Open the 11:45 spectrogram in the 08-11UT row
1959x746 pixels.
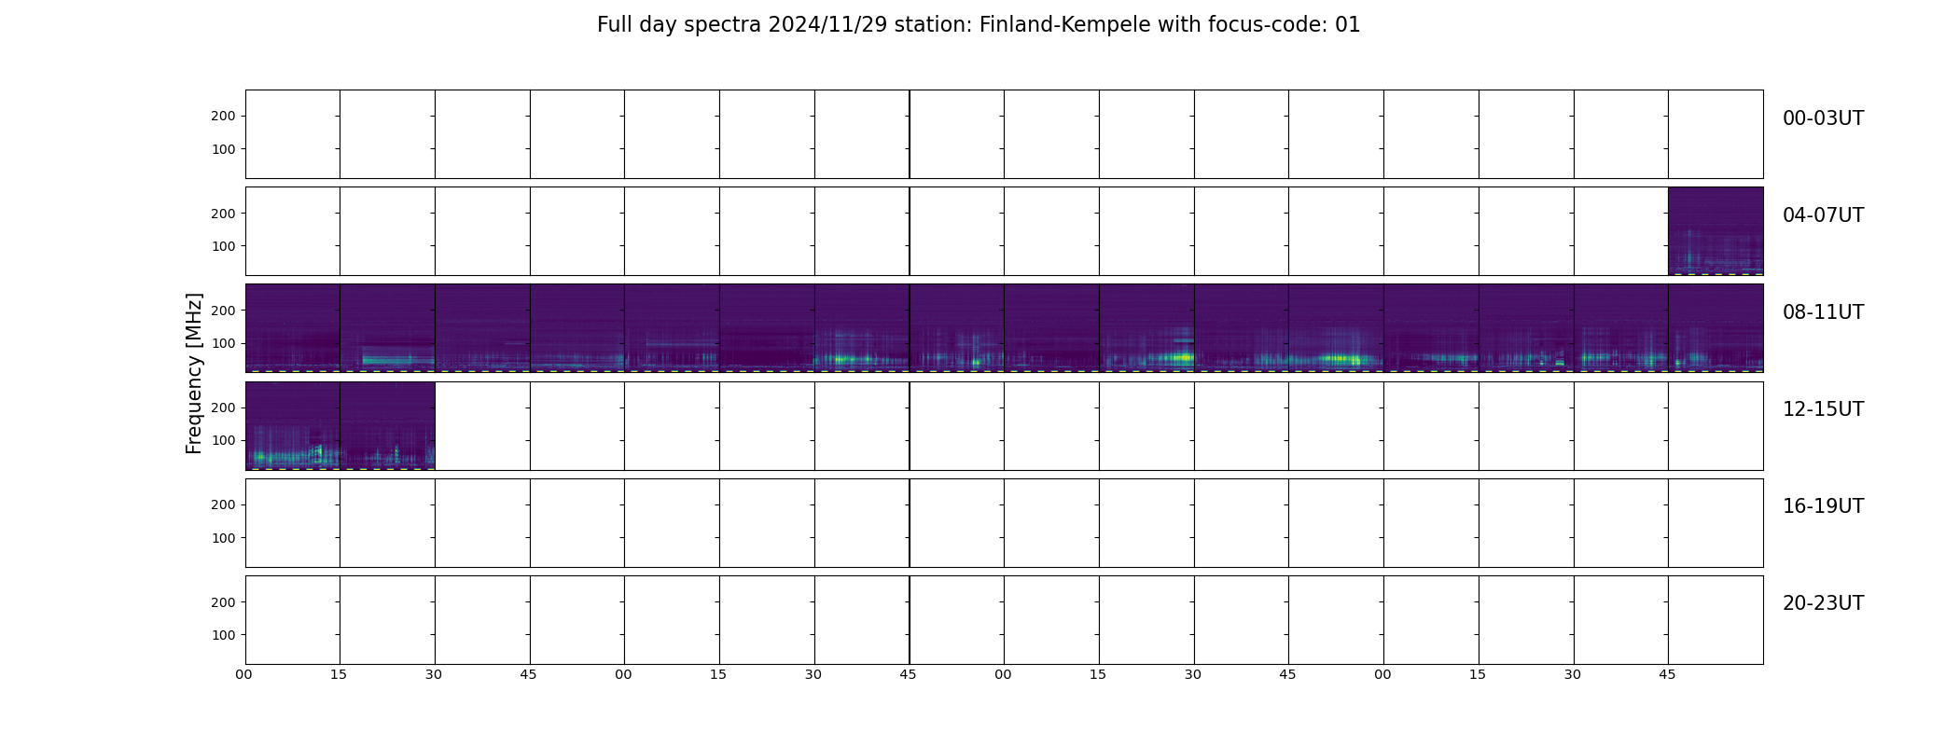pyautogui.click(x=1716, y=328)
